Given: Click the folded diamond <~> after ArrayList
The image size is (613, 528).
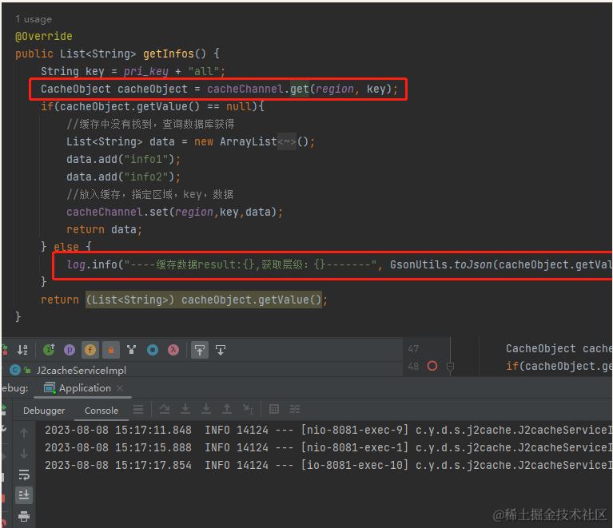Looking at the screenshot, I should click(x=287, y=141).
